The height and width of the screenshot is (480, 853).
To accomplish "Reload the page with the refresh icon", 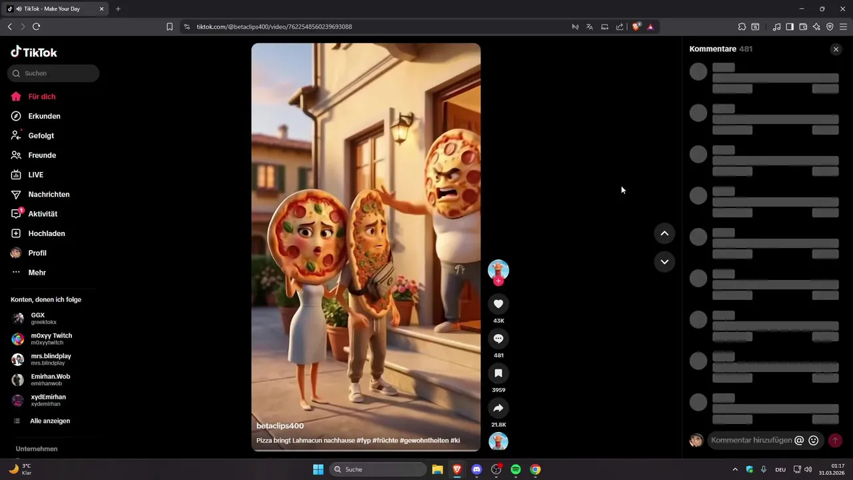I will click(x=36, y=27).
